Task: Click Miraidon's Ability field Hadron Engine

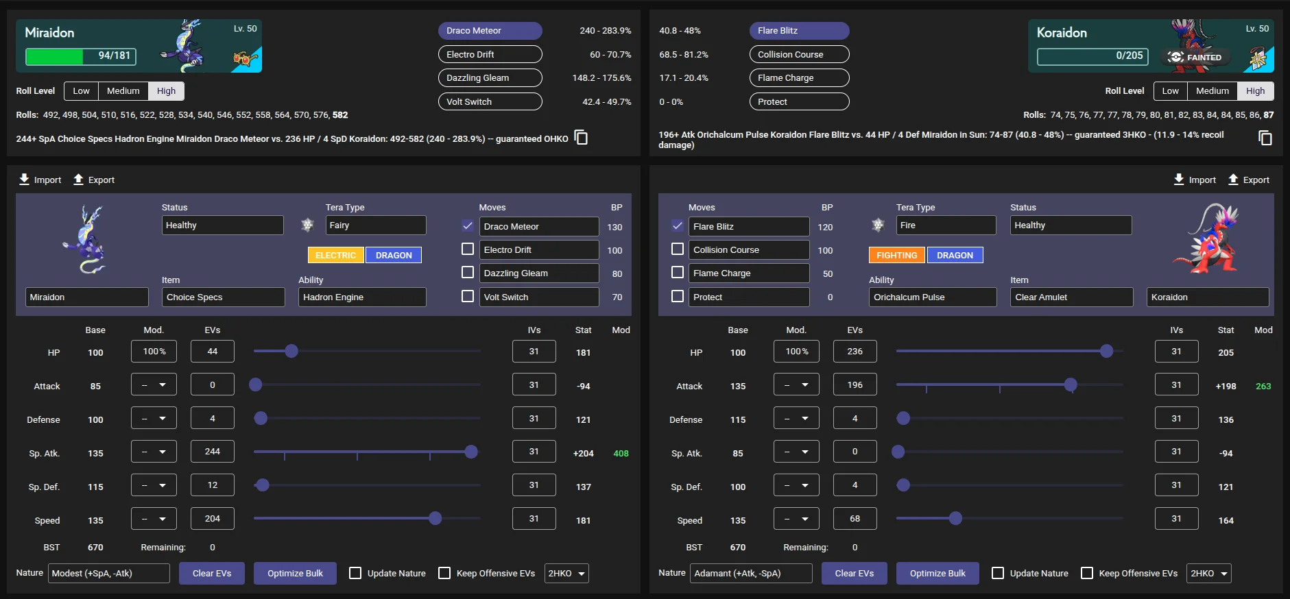Action: click(x=362, y=297)
